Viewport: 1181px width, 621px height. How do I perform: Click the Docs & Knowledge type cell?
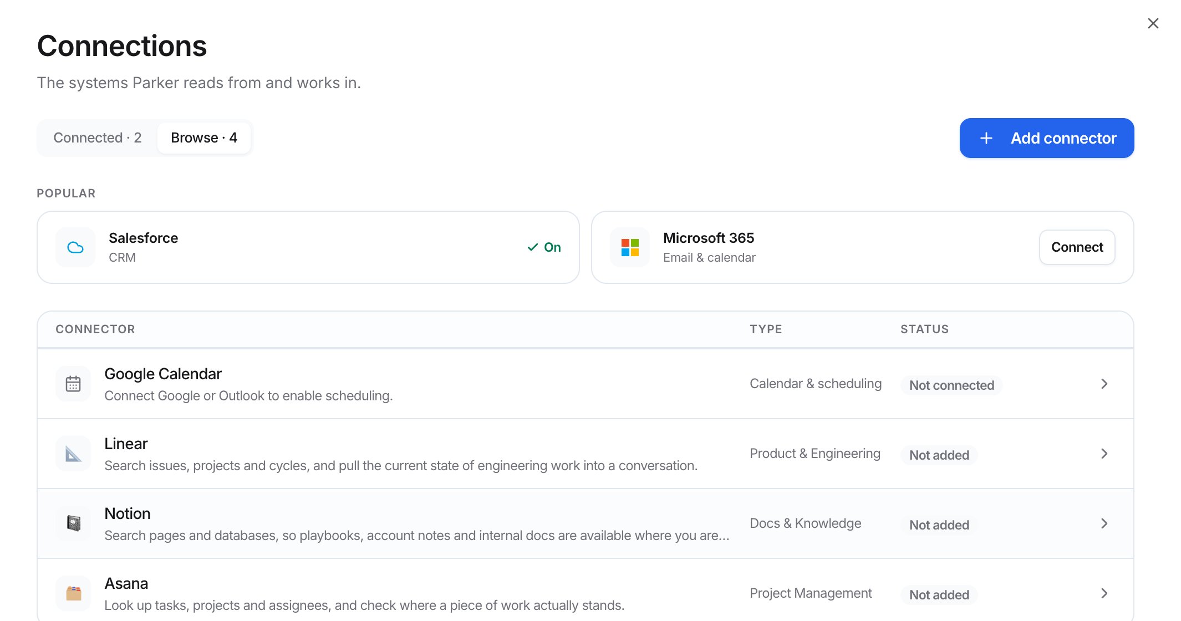(x=806, y=523)
